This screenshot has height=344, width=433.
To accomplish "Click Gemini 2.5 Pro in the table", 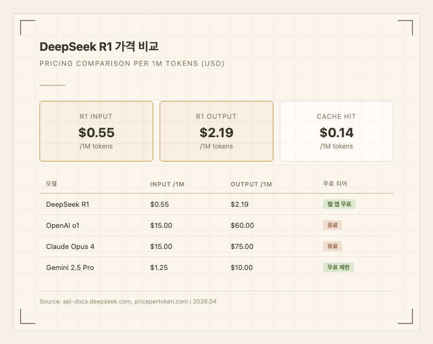I will pyautogui.click(x=70, y=267).
